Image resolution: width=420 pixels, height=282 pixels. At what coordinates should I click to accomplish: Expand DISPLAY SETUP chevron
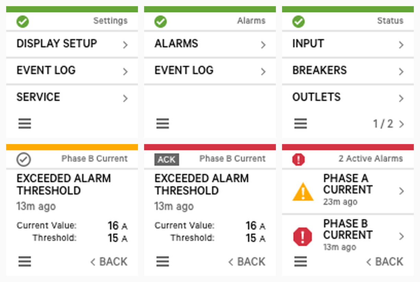[x=125, y=45]
